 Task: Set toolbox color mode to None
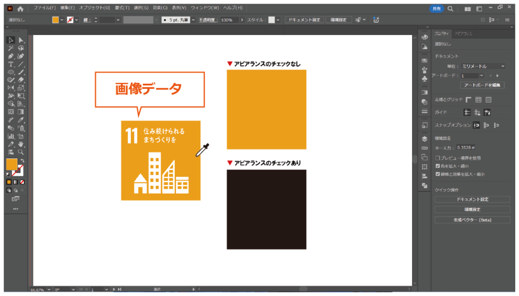pos(22,182)
